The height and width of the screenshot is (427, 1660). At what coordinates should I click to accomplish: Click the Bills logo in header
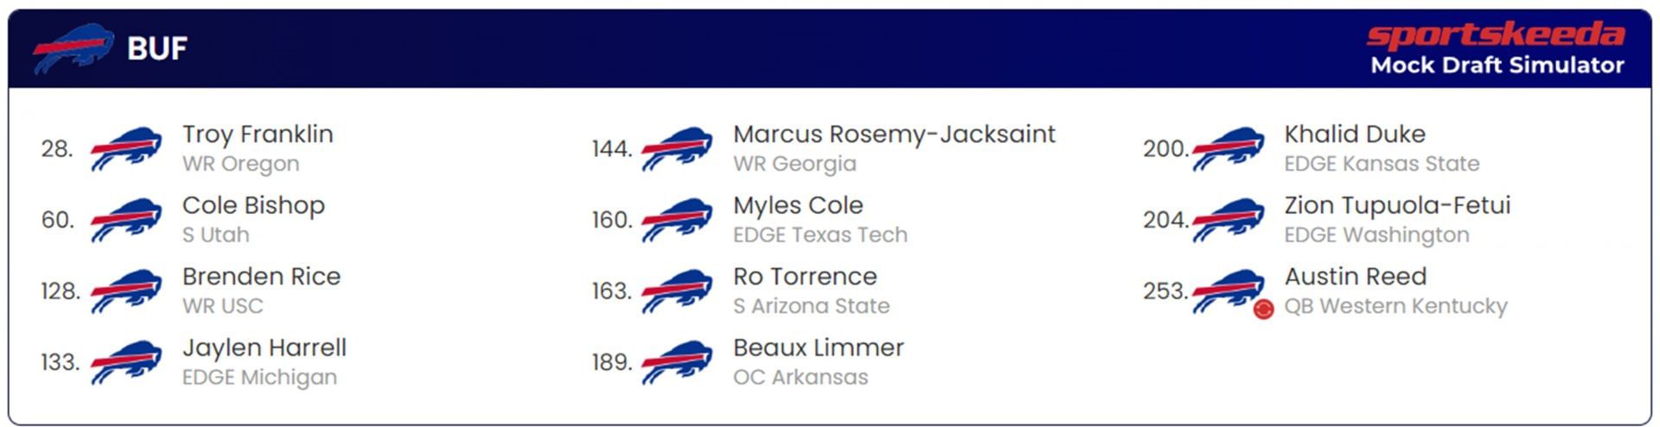coord(73,48)
